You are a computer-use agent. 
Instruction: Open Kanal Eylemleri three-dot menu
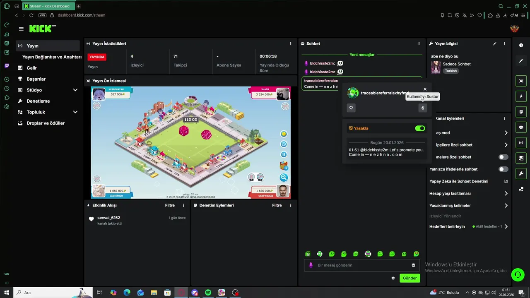[504, 118]
